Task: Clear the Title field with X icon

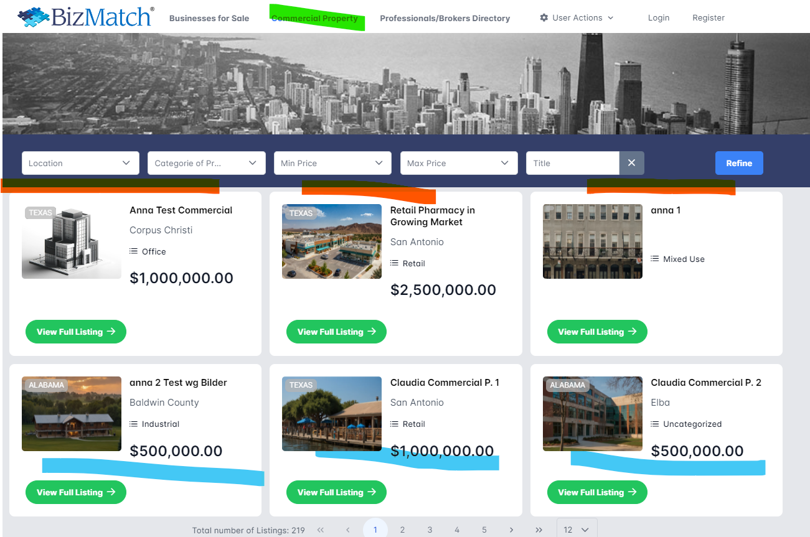Action: coord(631,163)
